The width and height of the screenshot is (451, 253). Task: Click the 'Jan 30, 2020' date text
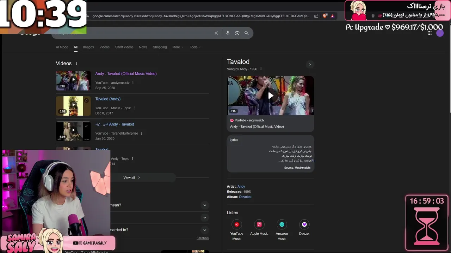(105, 138)
